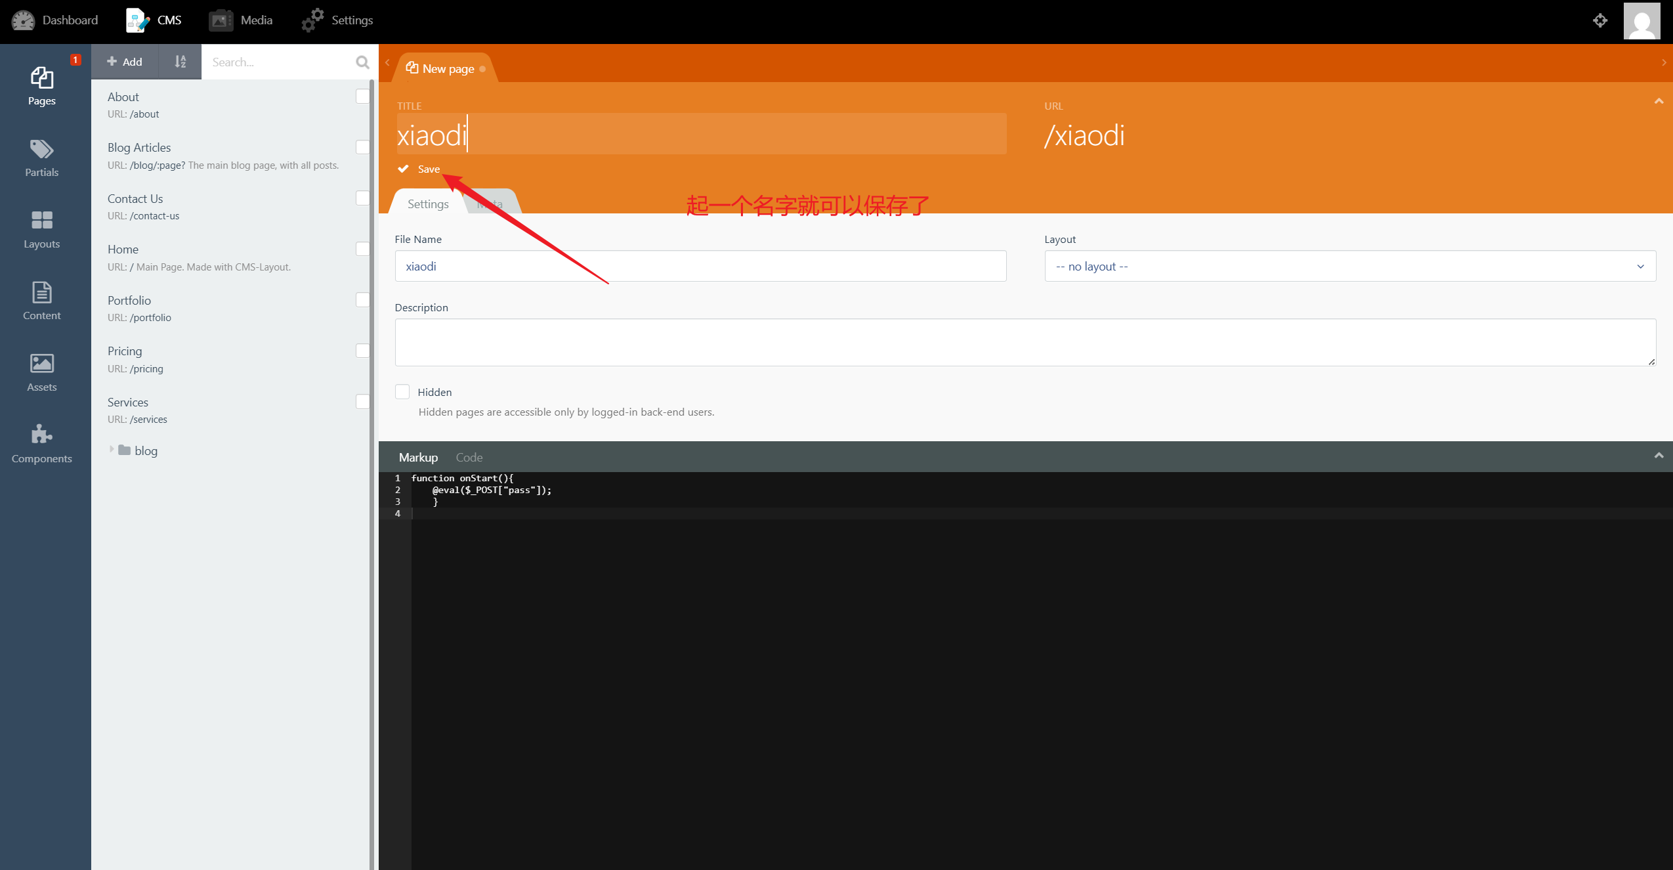
Task: Click the sort order icon
Action: 180,62
